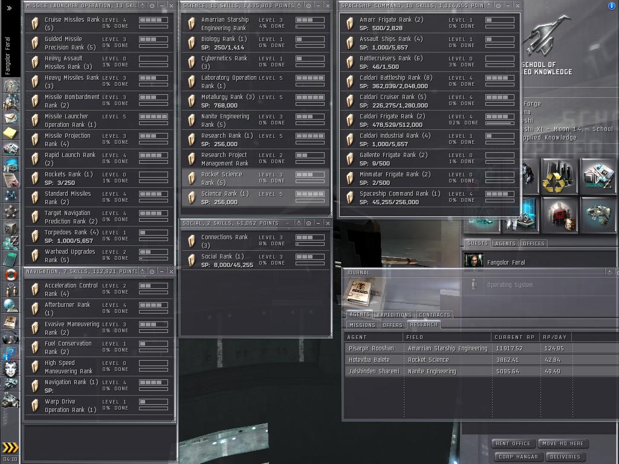The image size is (619, 464).
Task: Open the Expeditions tab in Journal
Action: [394, 314]
